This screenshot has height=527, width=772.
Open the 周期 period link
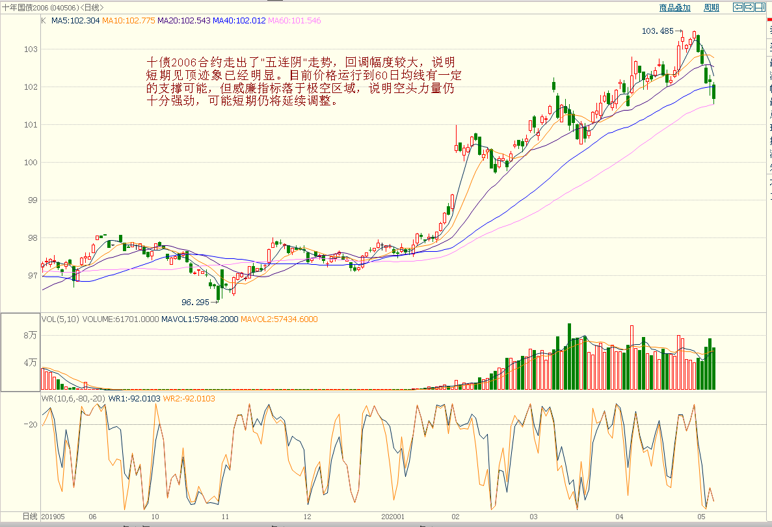(711, 8)
